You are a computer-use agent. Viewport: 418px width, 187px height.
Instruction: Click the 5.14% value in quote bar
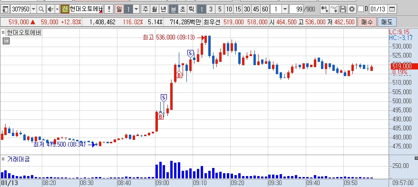[x=155, y=22]
